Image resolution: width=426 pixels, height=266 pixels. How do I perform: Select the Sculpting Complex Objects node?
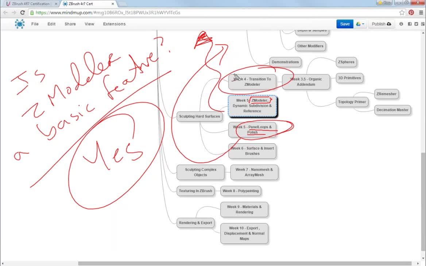tap(201, 172)
